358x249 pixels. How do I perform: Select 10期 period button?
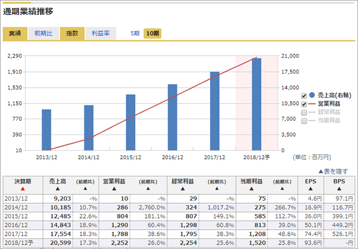[x=152, y=34]
